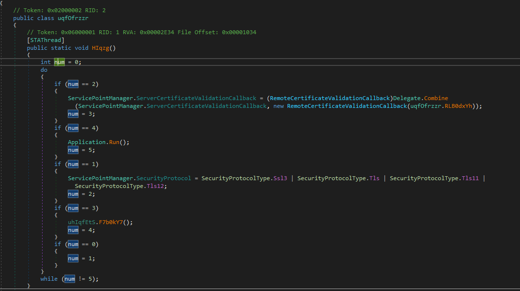Click the 'do' keyword

click(x=45, y=70)
